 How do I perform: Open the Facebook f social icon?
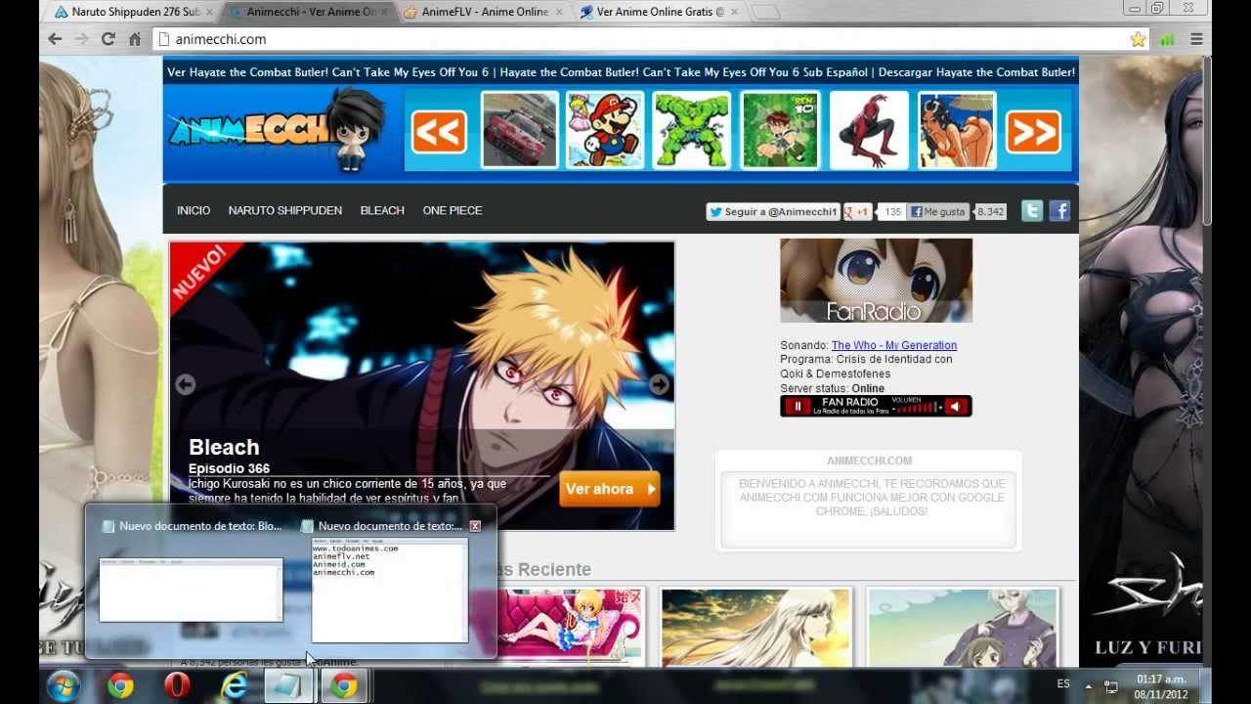1059,210
